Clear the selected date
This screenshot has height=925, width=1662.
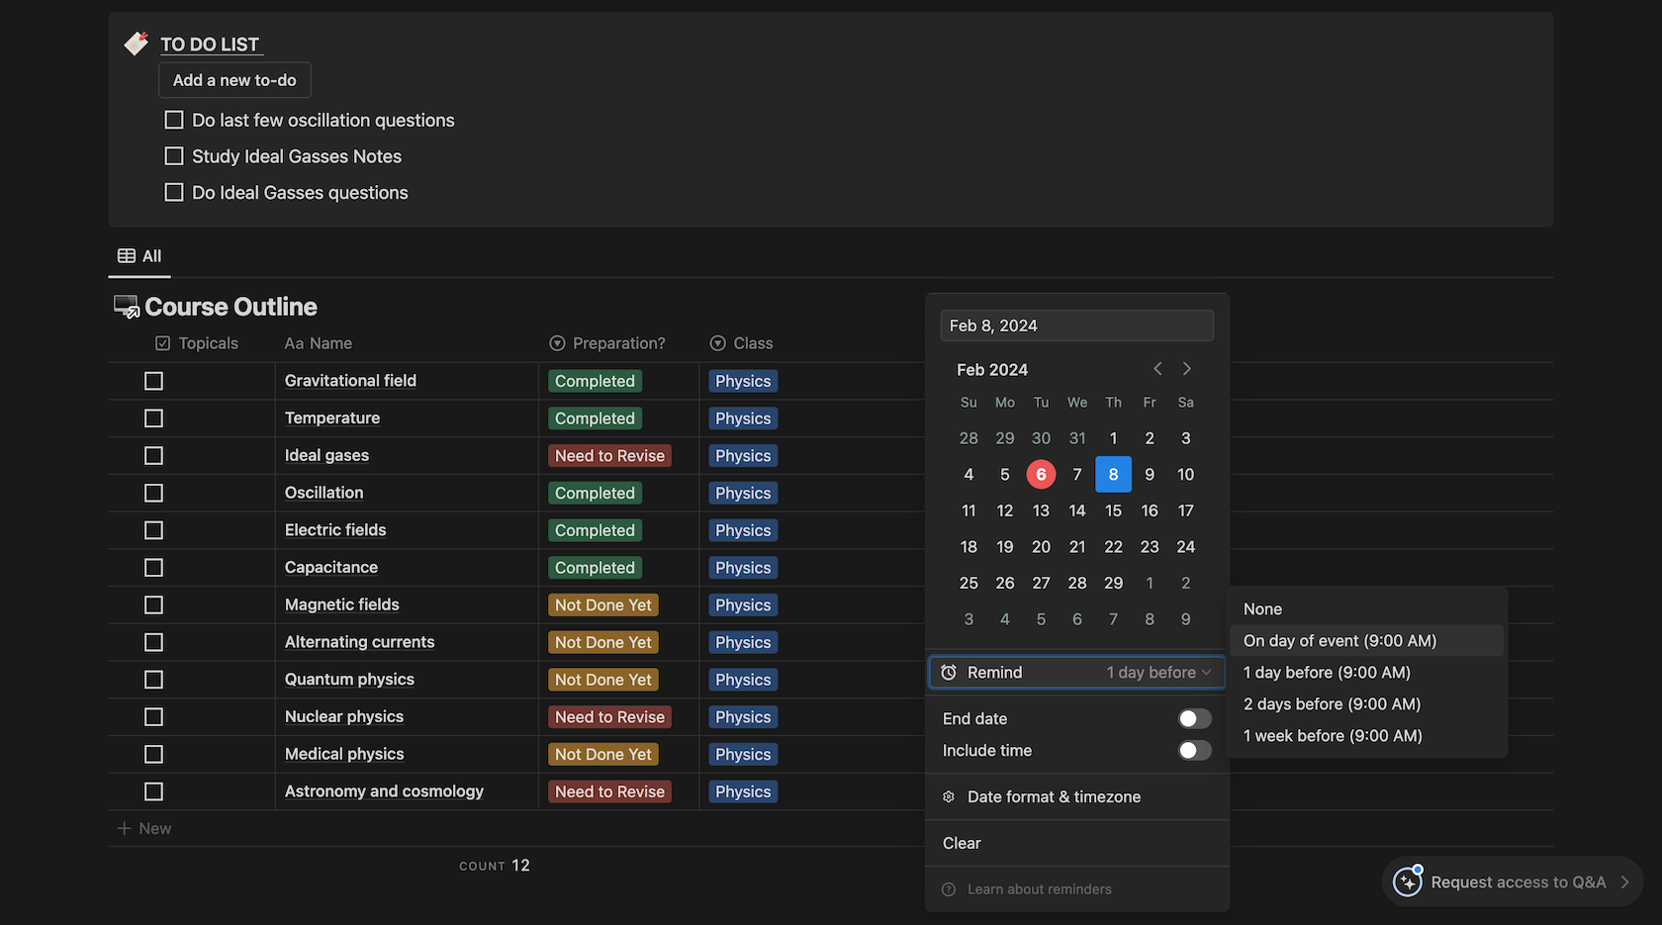(x=1077, y=844)
